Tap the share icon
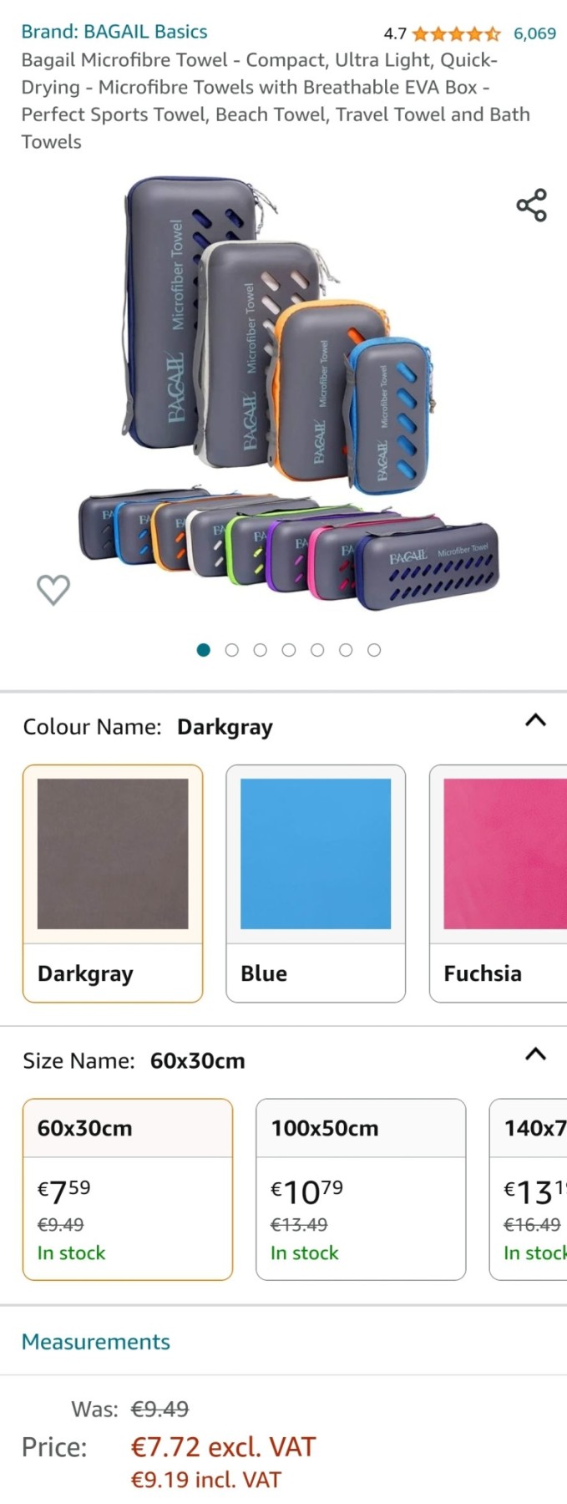 point(531,205)
